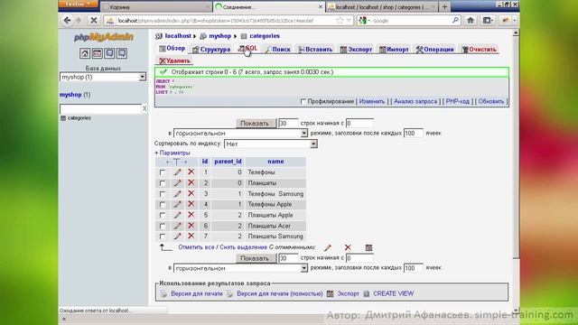Check the Телефоны Apple row box

coord(163,205)
